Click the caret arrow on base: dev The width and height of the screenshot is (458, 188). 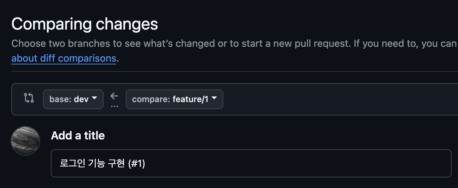pyautogui.click(x=94, y=99)
